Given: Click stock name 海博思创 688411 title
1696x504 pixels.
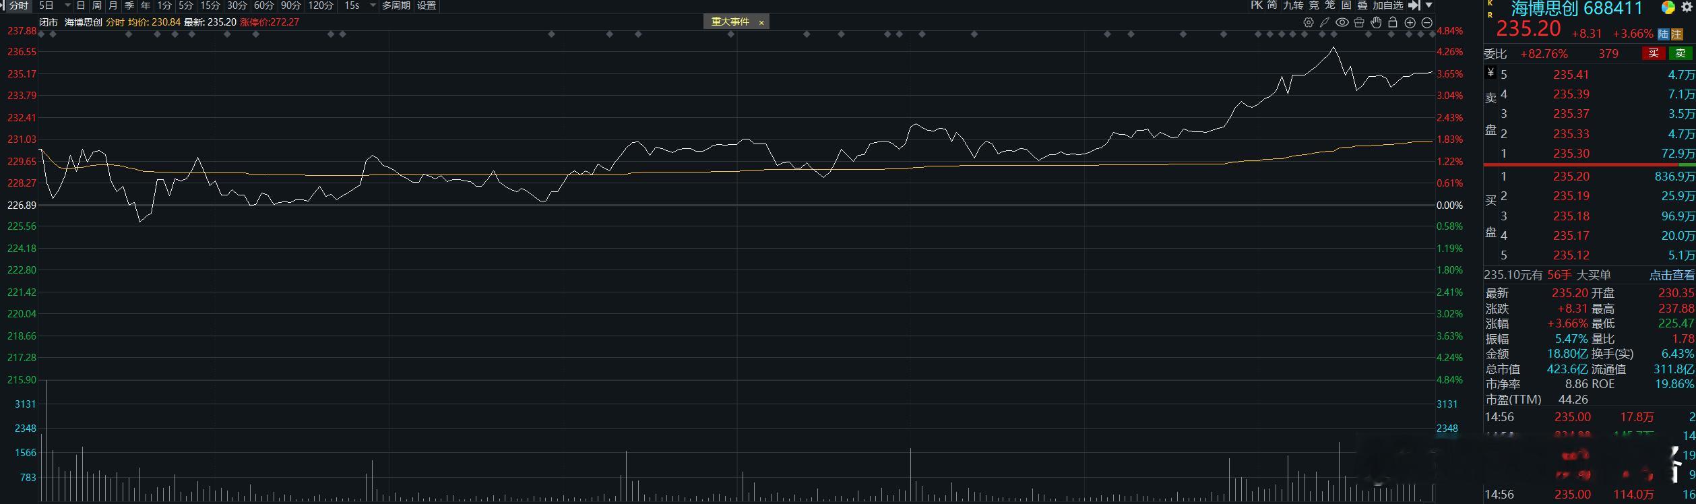Looking at the screenshot, I should pos(1576,9).
